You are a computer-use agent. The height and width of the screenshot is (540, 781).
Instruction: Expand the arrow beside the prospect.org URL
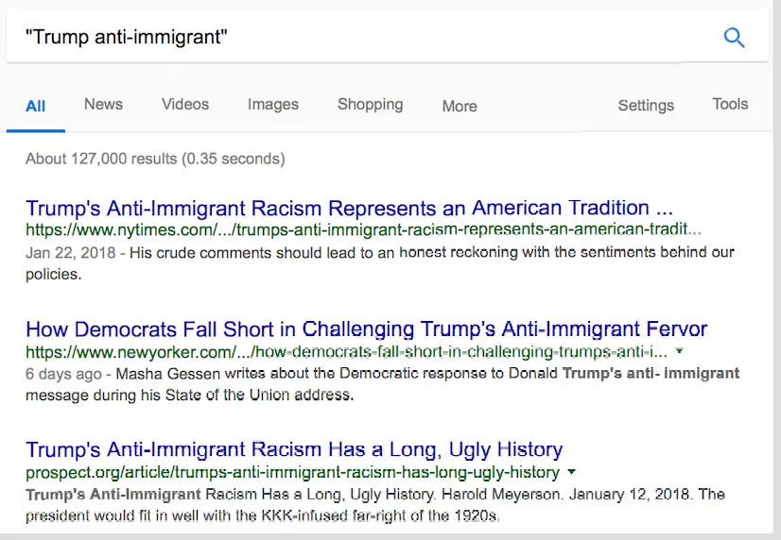572,472
